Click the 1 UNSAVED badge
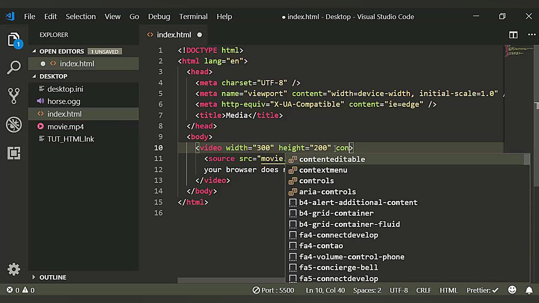The image size is (539, 303). pyautogui.click(x=105, y=51)
